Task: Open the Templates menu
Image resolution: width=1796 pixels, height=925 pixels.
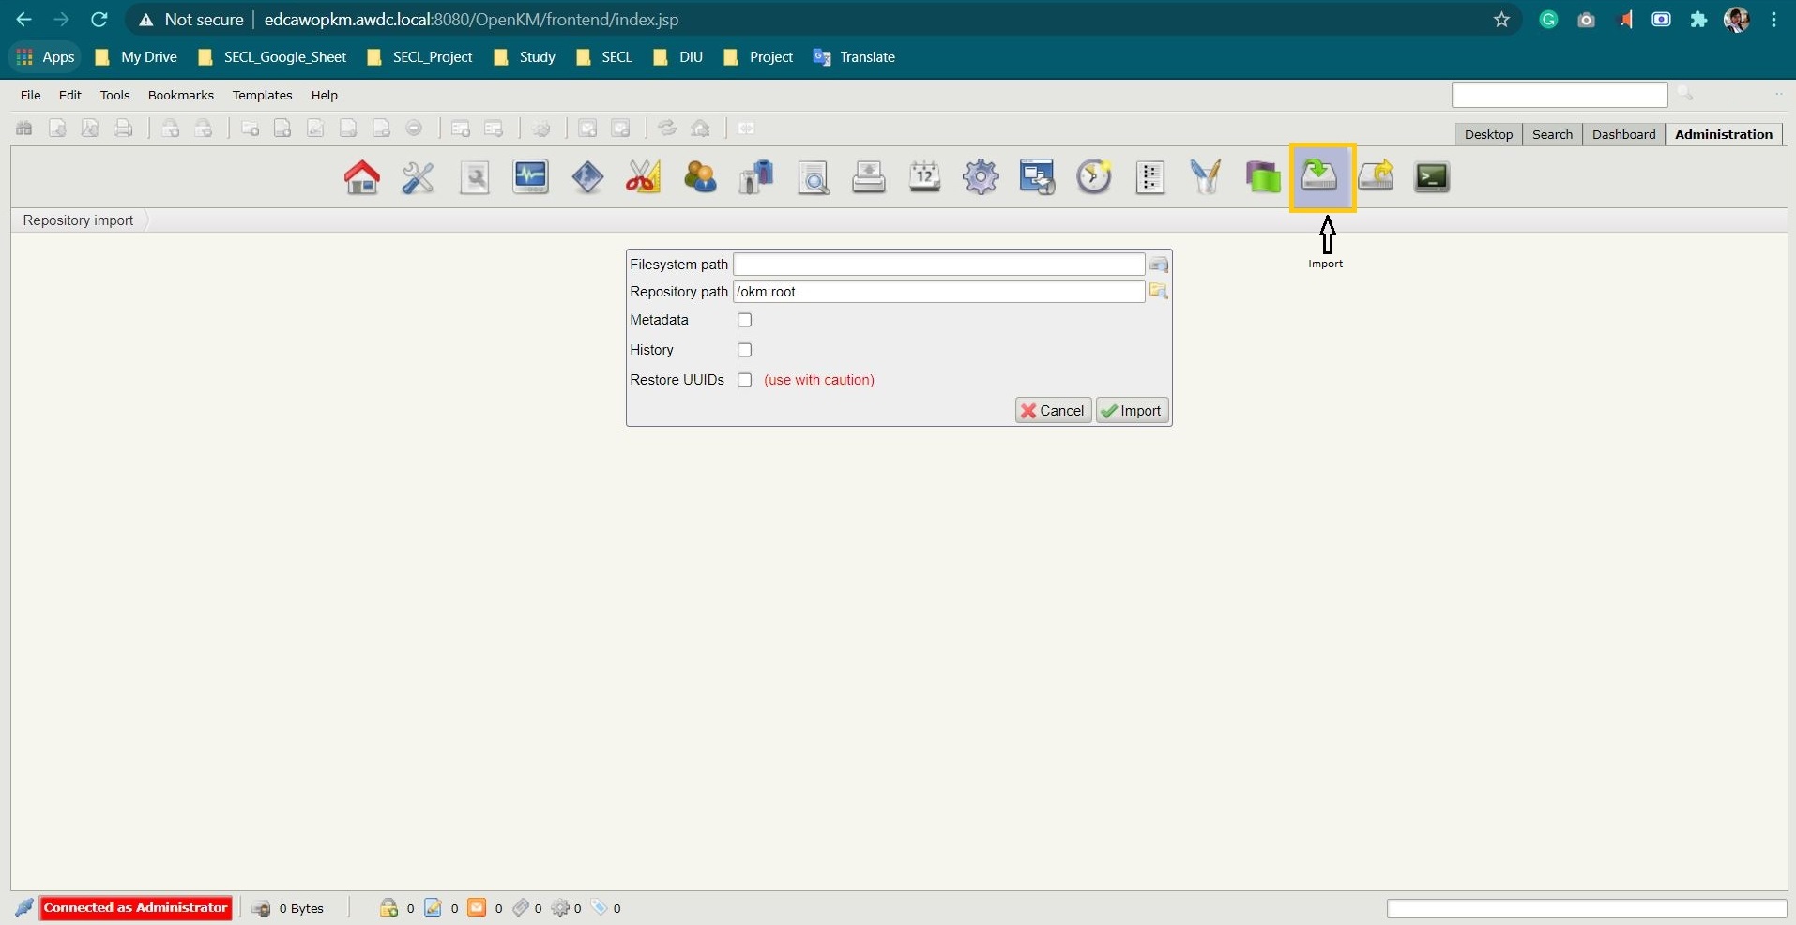Action: pos(263,95)
